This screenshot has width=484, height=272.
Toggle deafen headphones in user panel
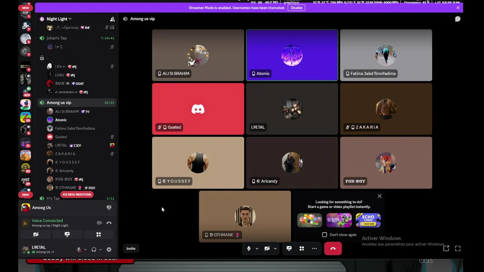click(94, 250)
